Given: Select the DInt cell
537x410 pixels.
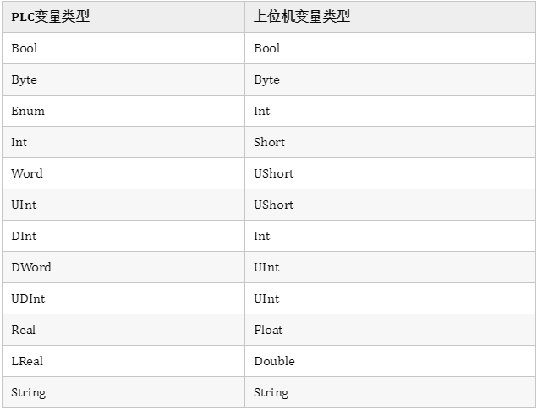Looking at the screenshot, I should (123, 236).
